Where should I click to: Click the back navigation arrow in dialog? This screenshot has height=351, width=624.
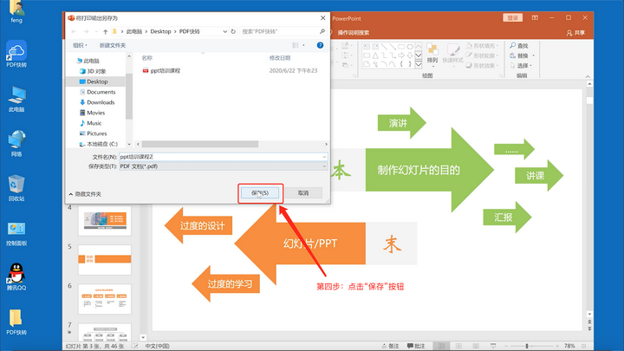[x=74, y=31]
